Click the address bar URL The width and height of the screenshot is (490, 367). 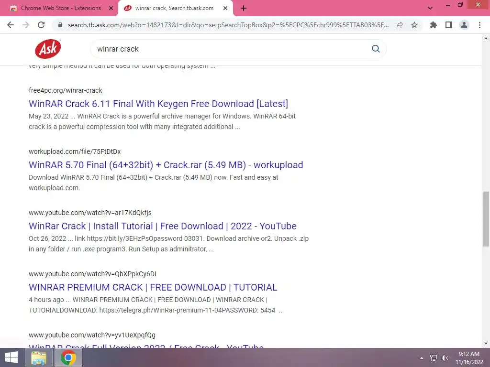[228, 25]
